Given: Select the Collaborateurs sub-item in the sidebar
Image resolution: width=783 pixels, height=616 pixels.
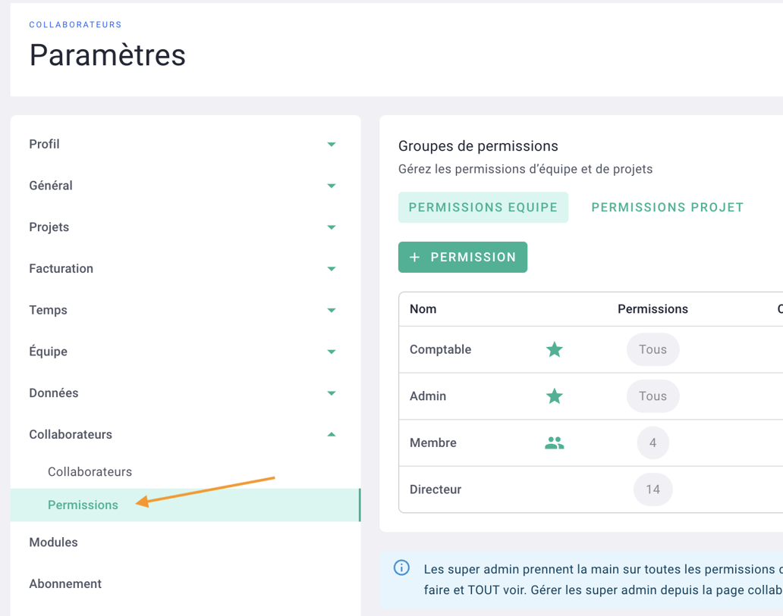Looking at the screenshot, I should (90, 471).
